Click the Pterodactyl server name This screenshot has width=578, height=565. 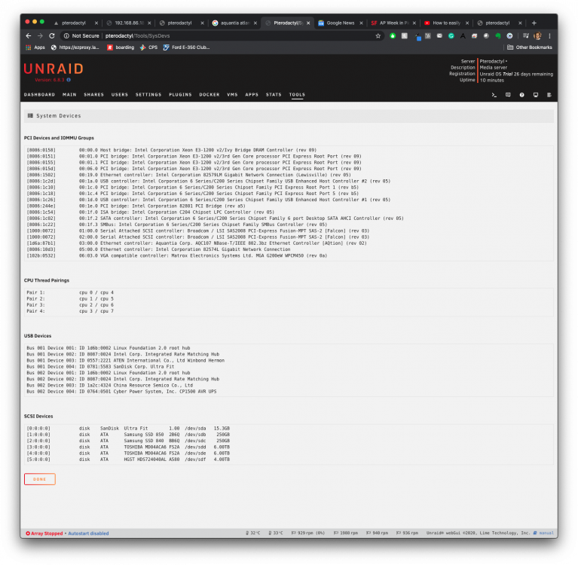click(x=493, y=61)
